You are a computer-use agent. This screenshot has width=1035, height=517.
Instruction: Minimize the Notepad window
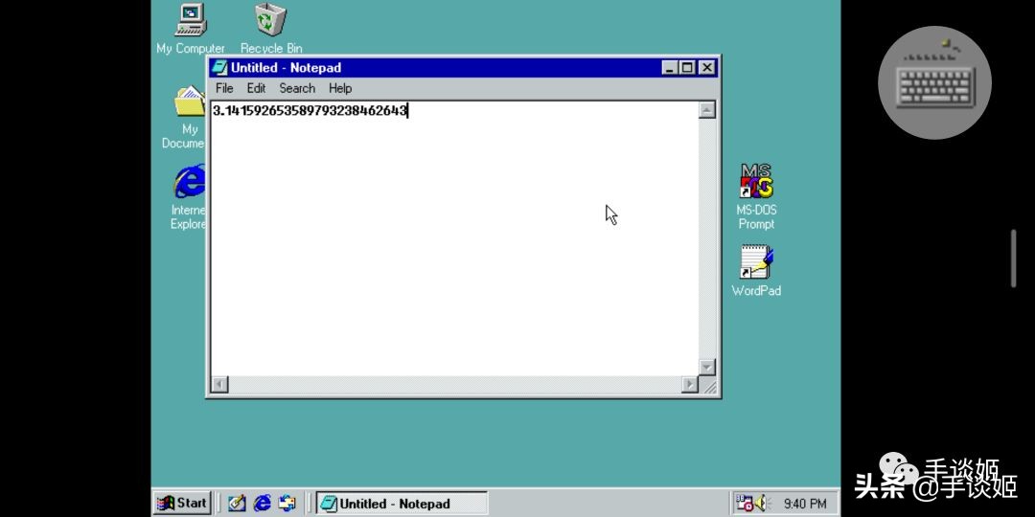tap(670, 67)
